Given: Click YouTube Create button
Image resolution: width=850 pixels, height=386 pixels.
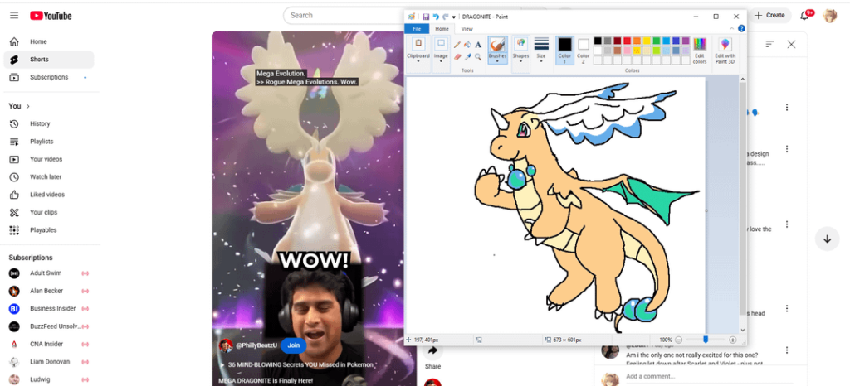Looking at the screenshot, I should pos(769,16).
